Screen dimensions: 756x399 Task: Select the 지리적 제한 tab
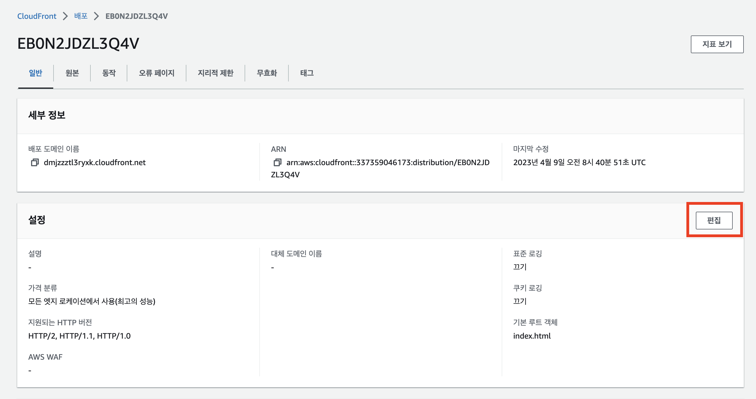coord(215,73)
